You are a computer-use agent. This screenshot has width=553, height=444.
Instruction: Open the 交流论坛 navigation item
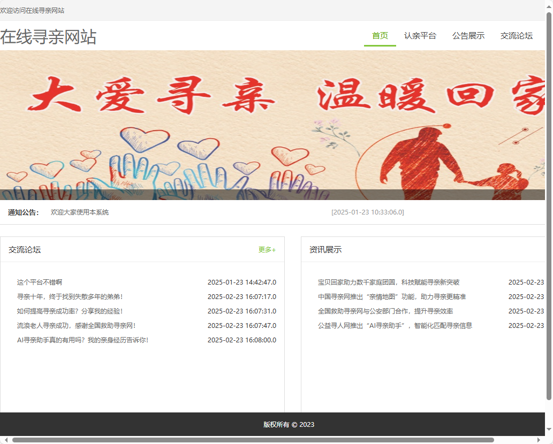tap(516, 36)
